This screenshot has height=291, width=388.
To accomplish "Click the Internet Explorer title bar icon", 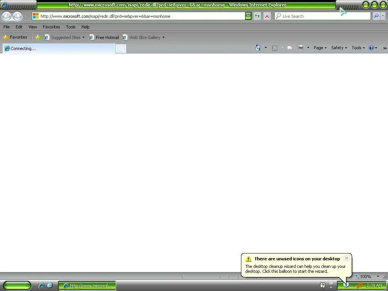I will (4, 5).
